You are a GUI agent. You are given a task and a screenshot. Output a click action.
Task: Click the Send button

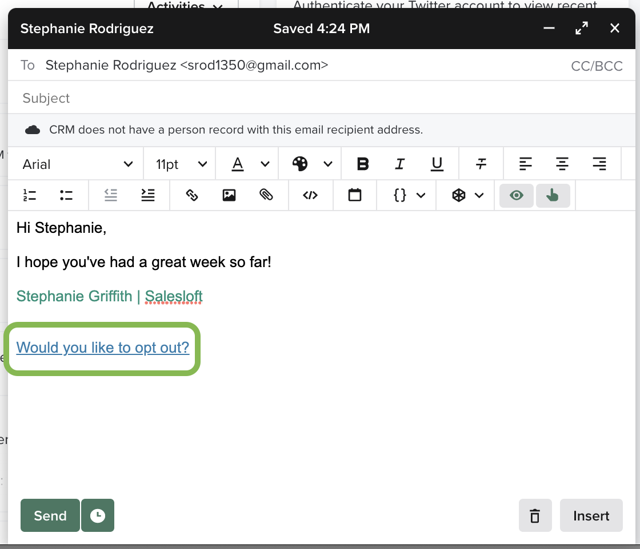point(50,516)
